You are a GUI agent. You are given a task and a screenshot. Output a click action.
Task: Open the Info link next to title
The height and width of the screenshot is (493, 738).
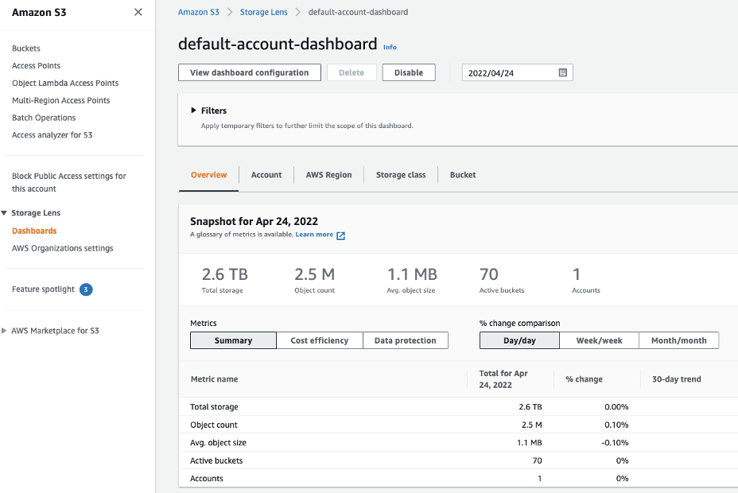pyautogui.click(x=390, y=47)
